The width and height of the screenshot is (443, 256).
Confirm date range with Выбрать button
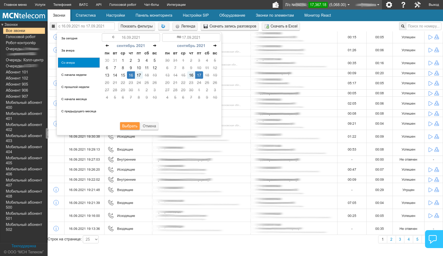tap(130, 126)
